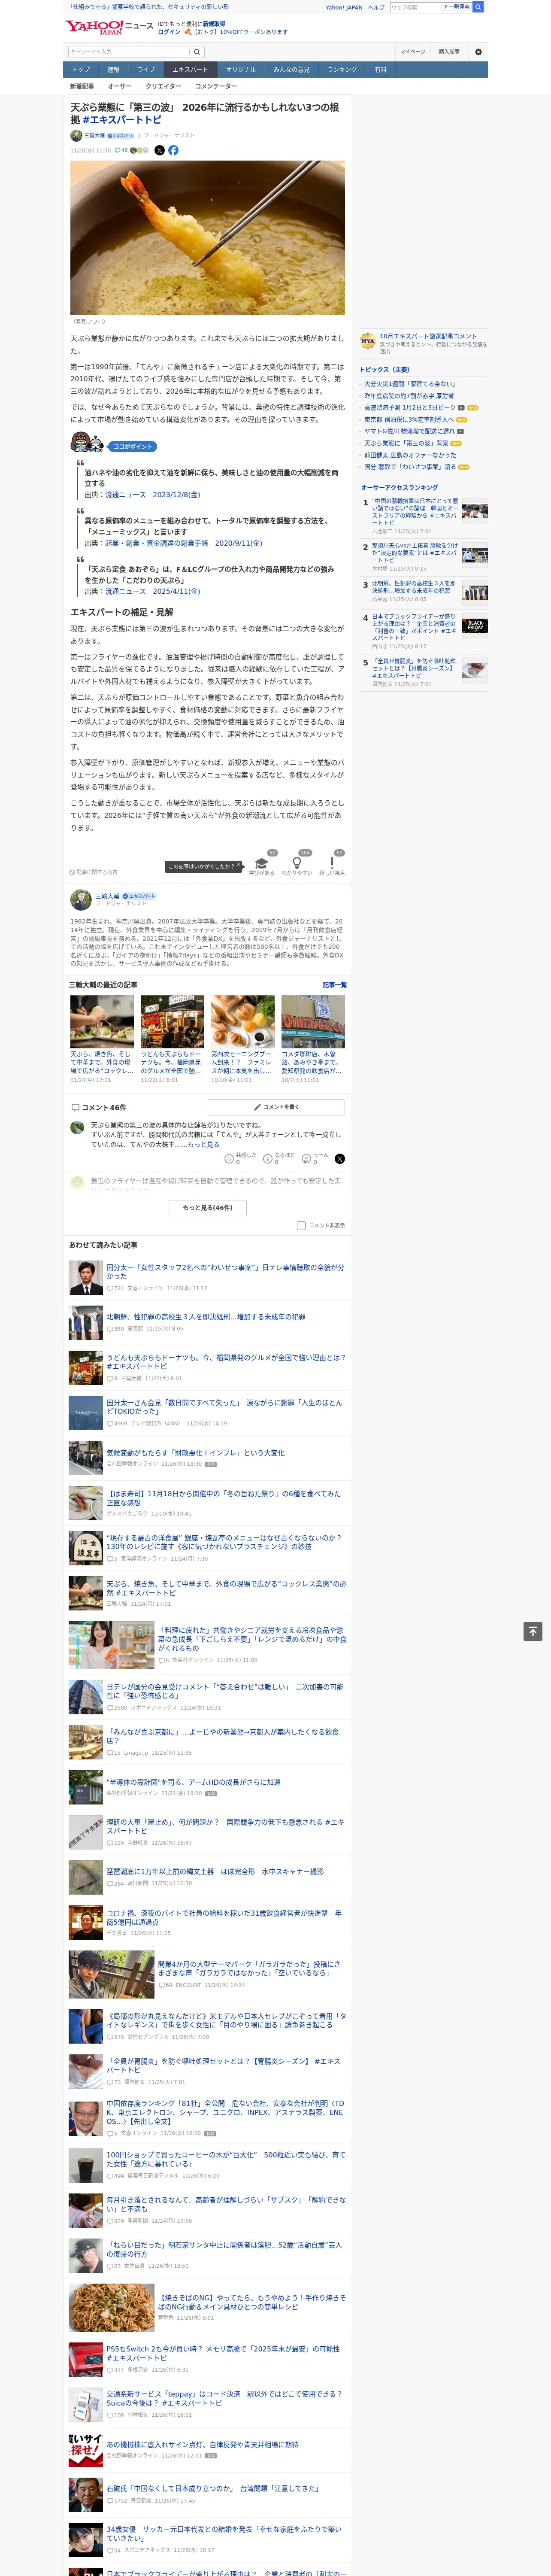This screenshot has width=551, height=2576.
Task: Open topic 大分火災1週間「家建てる金ない」
Action: pyautogui.click(x=409, y=384)
